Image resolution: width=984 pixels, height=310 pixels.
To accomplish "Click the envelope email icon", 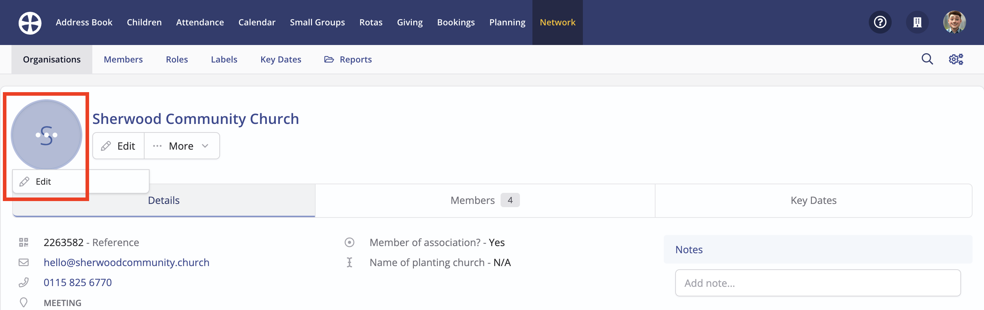I will tap(24, 262).
